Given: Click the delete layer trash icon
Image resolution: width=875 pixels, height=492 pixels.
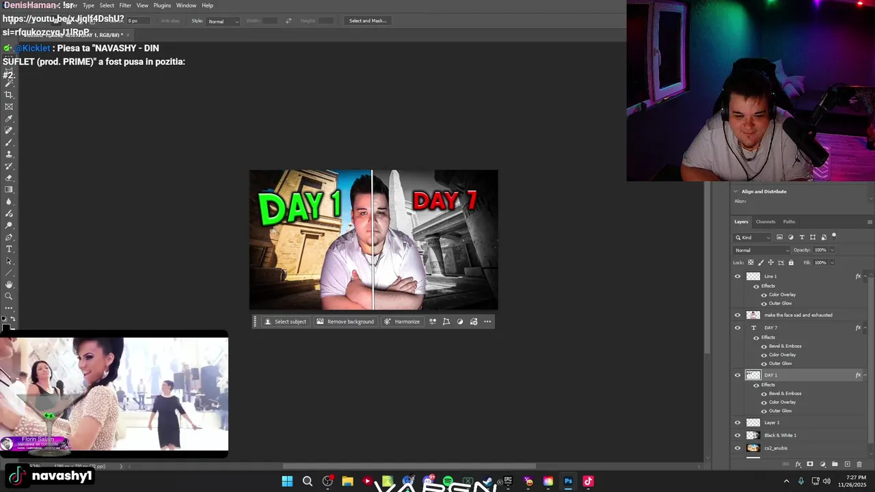Looking at the screenshot, I should pyautogui.click(x=859, y=464).
